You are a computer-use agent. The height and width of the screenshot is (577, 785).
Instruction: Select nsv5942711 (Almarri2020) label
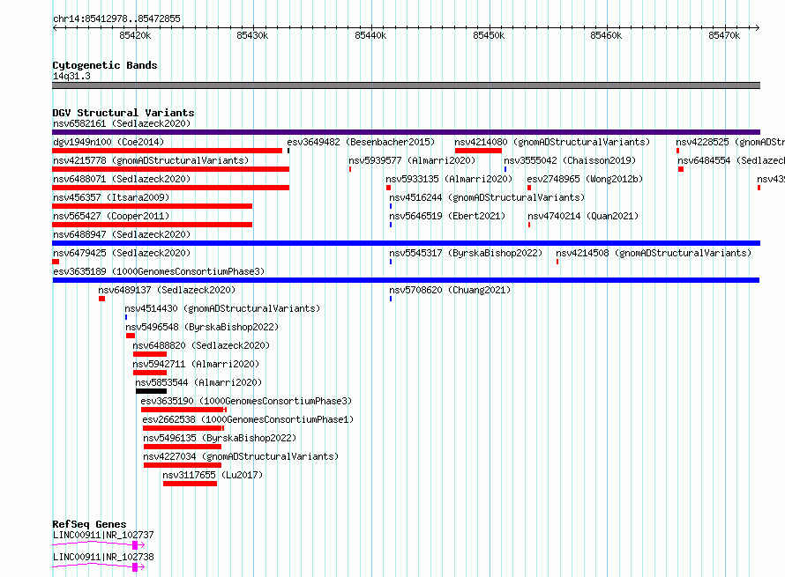(x=196, y=364)
